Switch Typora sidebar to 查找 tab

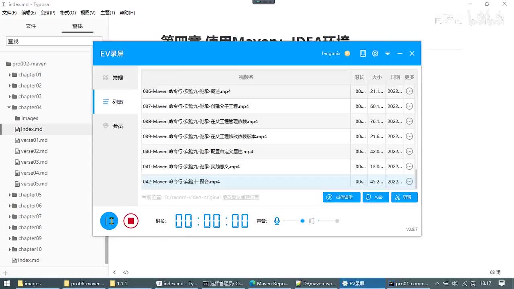coord(78,26)
